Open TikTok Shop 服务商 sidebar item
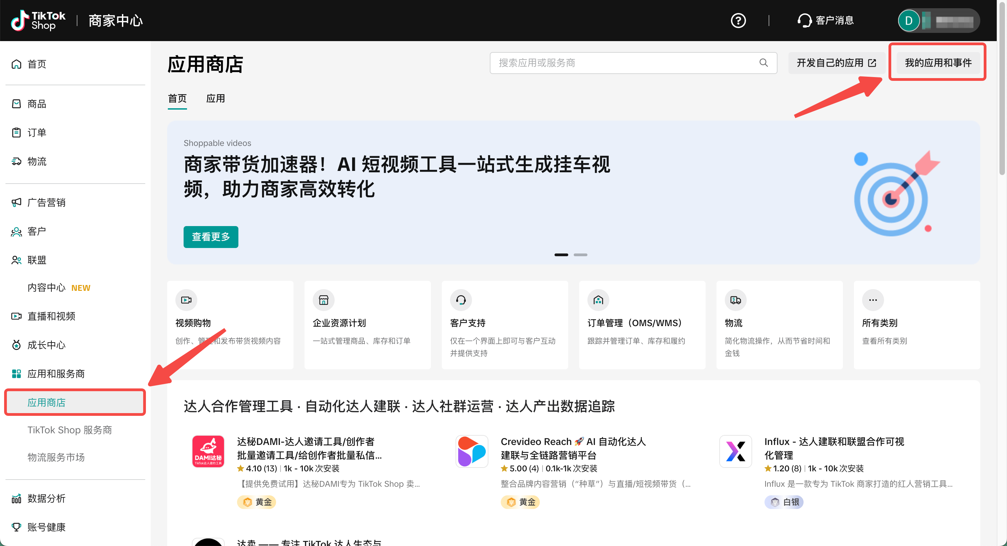Screen dimensions: 1007x546 [70, 430]
